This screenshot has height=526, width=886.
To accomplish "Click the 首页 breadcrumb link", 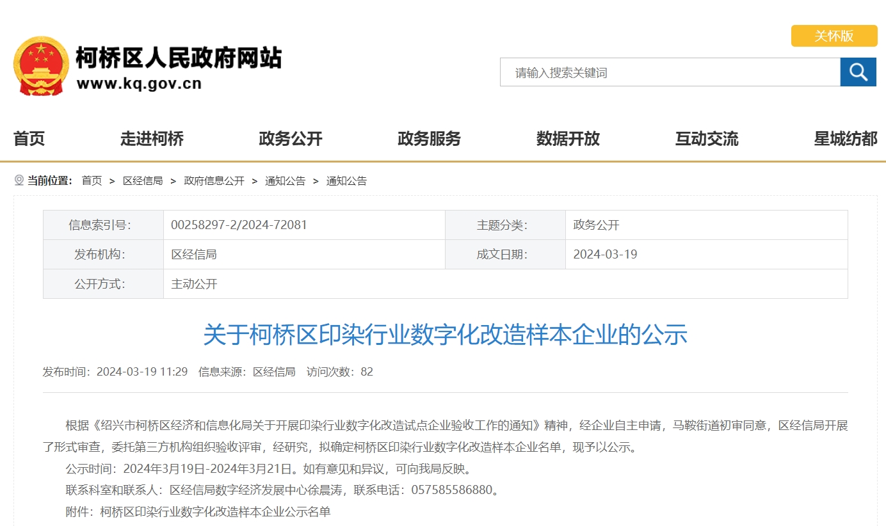I will click(x=92, y=181).
